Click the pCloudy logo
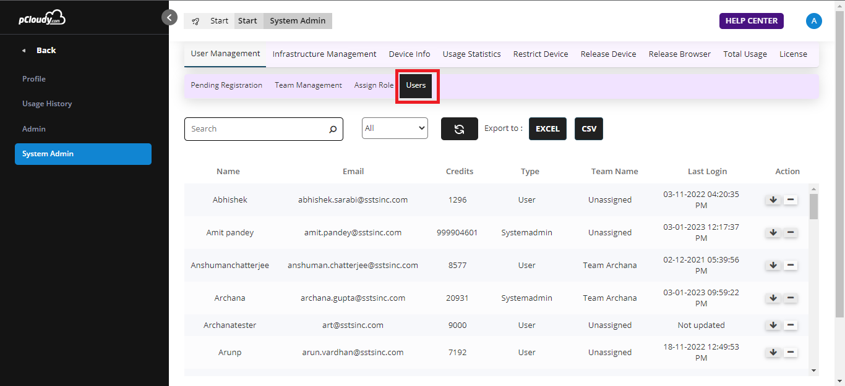The height and width of the screenshot is (386, 845). 41,18
